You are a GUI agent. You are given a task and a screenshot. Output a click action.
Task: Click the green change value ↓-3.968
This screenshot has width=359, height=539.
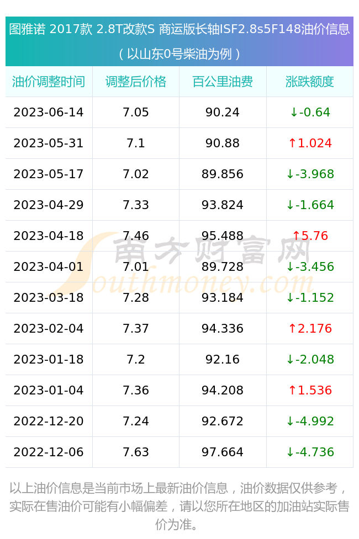pos(310,174)
